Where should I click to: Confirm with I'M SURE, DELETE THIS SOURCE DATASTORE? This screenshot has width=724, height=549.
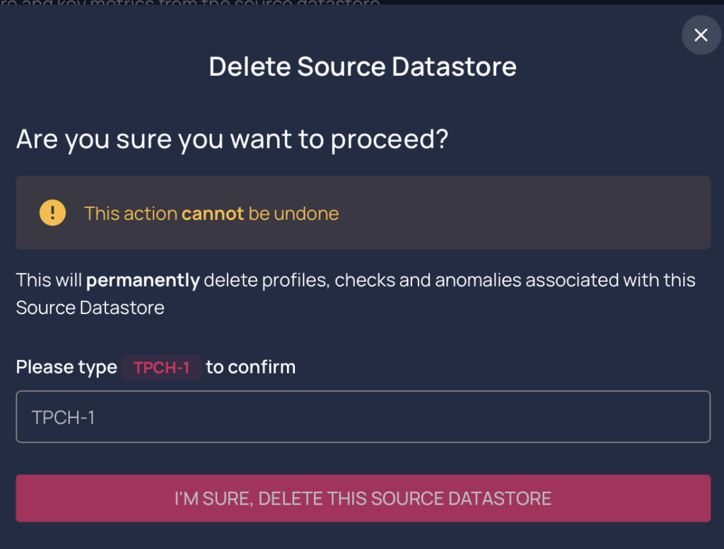363,498
